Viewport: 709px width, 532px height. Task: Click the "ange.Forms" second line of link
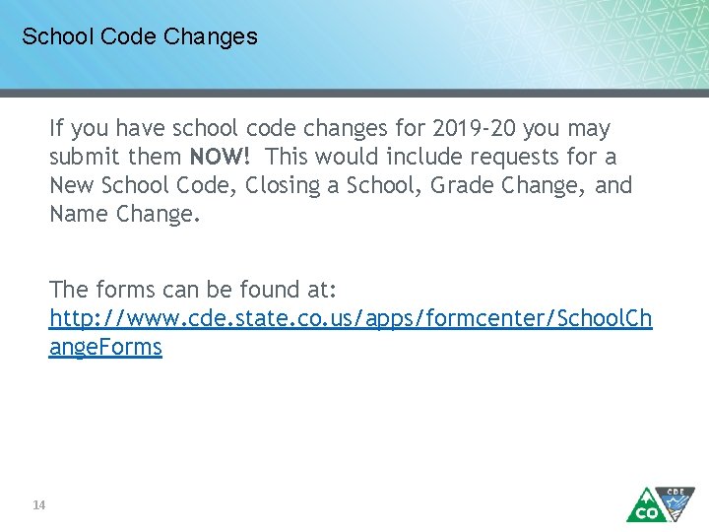[x=105, y=347]
